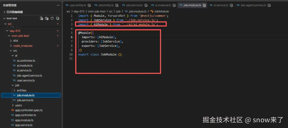Screen dimensions: 288x128
Task: Open ai.controller.ts in the explorer
Action: (26, 61)
